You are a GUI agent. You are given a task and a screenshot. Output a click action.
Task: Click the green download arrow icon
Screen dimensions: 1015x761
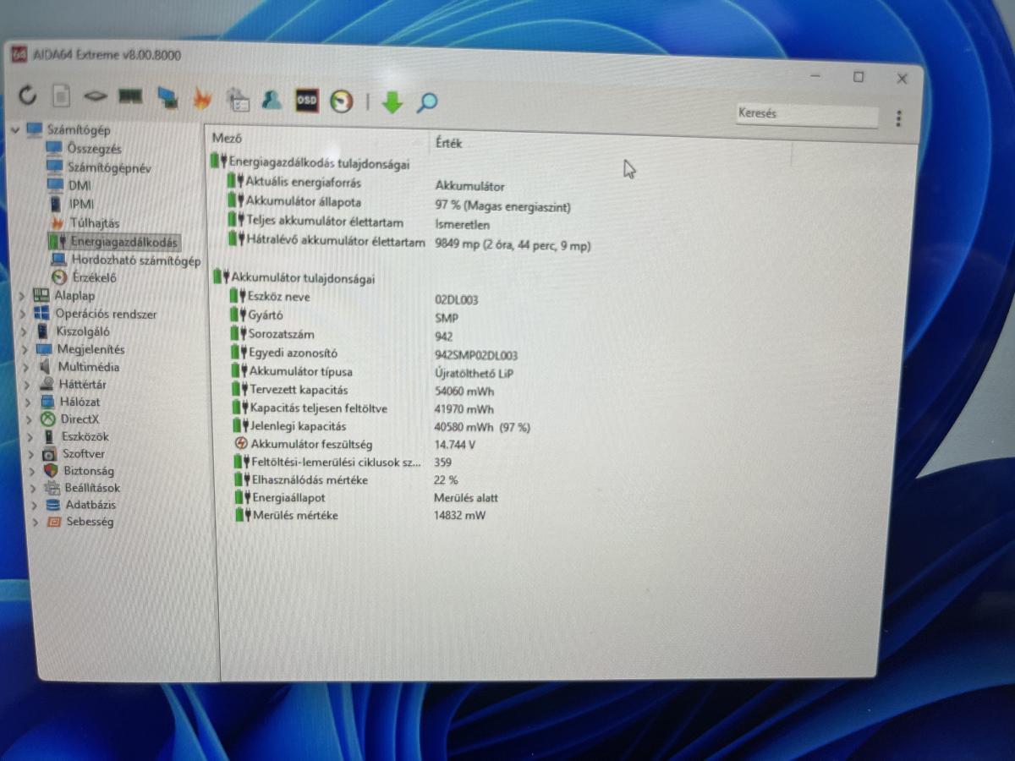[x=392, y=102]
